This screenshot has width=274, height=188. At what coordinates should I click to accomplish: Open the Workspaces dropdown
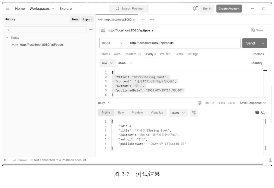pyautogui.click(x=42, y=9)
